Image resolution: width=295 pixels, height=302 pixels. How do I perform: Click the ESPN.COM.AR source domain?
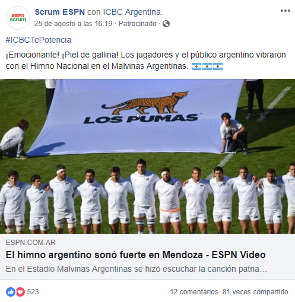coord(30,243)
